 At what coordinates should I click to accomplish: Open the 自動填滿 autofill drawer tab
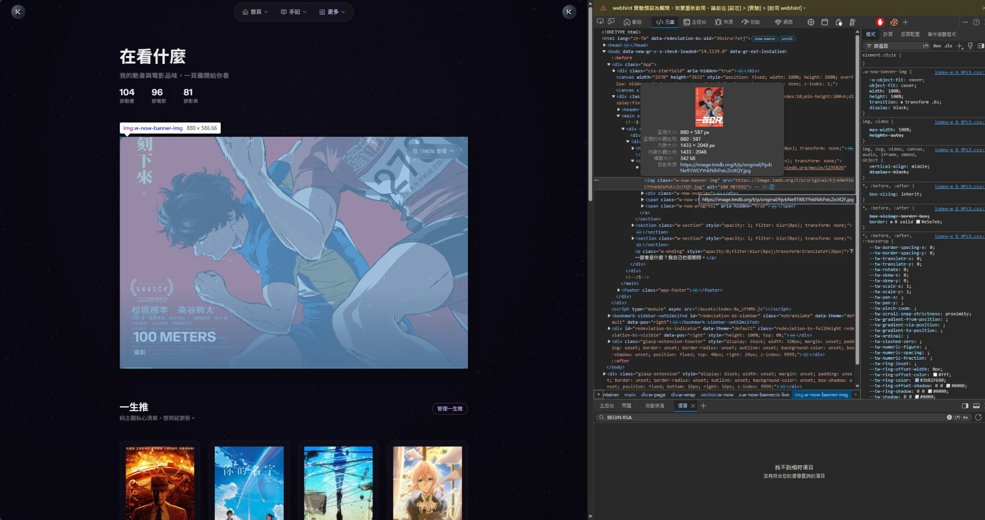pyautogui.click(x=655, y=406)
